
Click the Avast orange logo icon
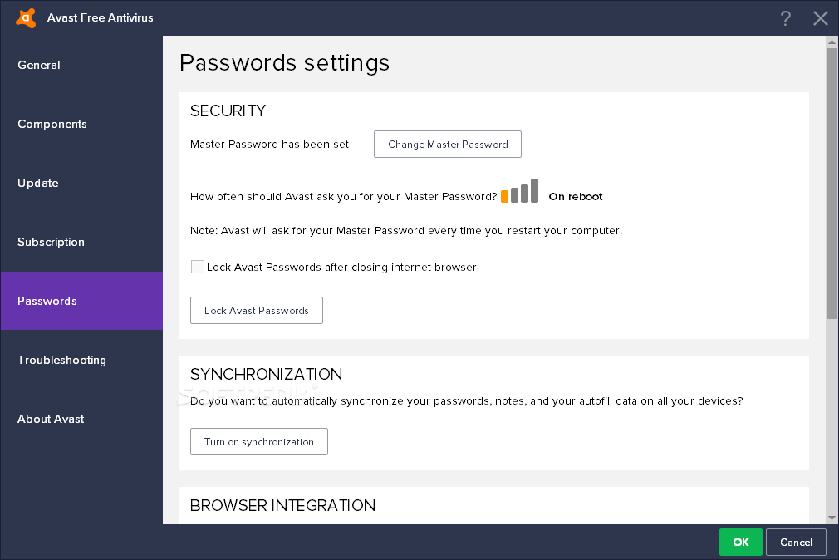click(26, 17)
